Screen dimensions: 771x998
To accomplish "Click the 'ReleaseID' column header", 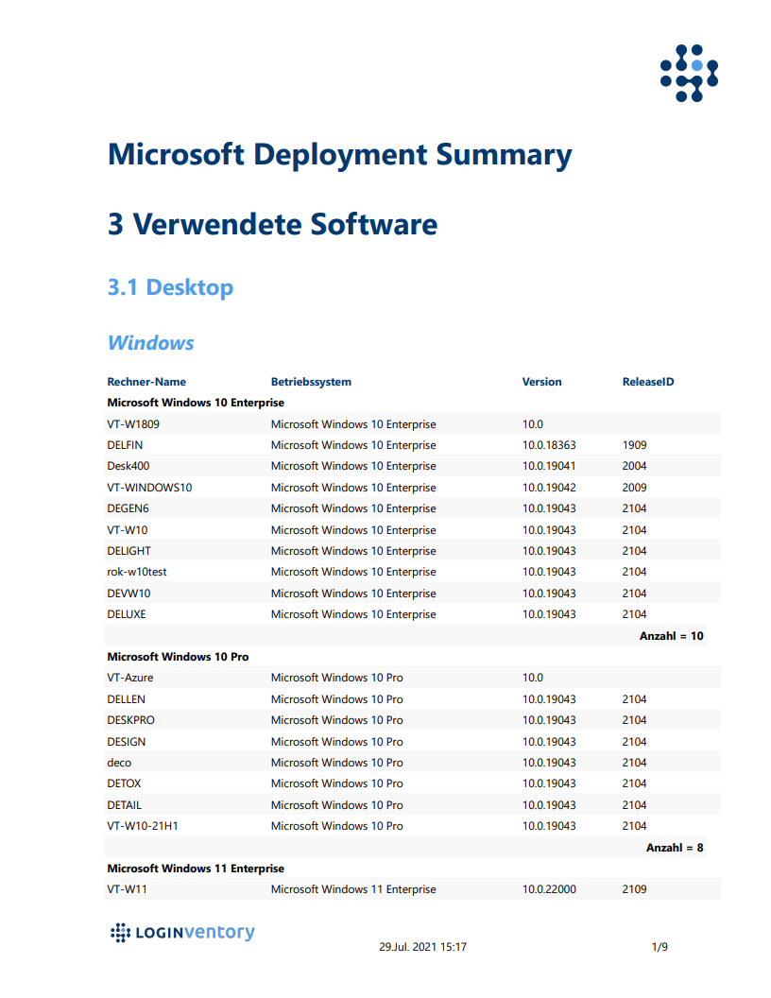I will pos(648,382).
